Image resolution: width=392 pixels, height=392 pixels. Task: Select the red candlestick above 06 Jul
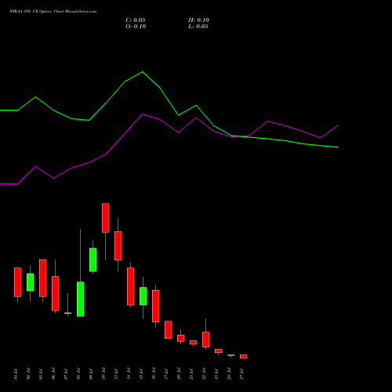pyautogui.click(x=56, y=293)
